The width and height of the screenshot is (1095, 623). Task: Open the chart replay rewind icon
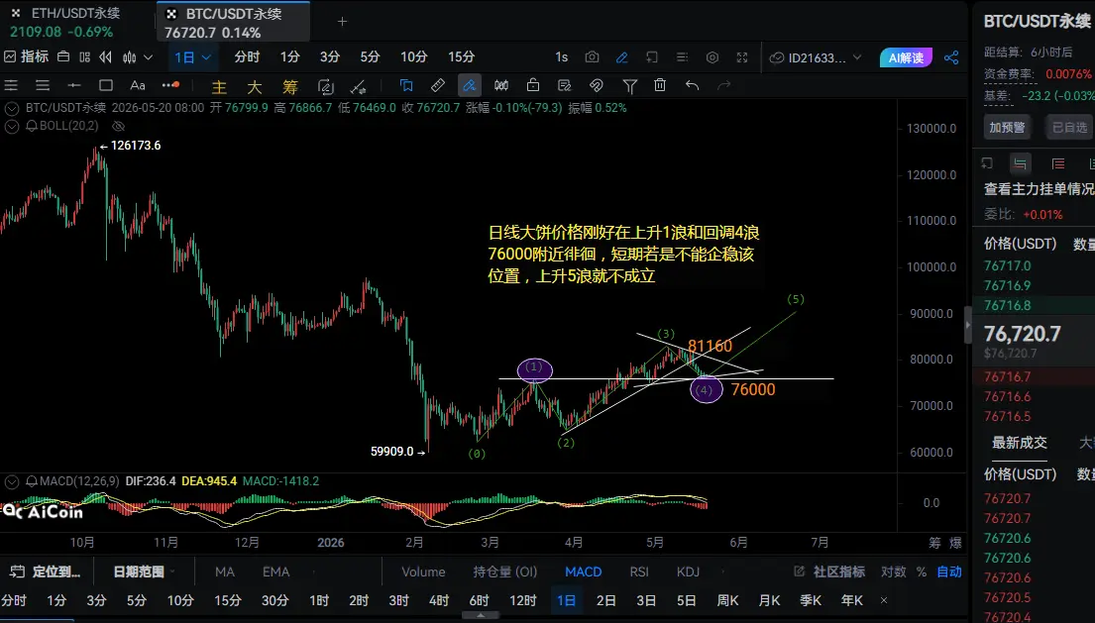tap(105, 57)
